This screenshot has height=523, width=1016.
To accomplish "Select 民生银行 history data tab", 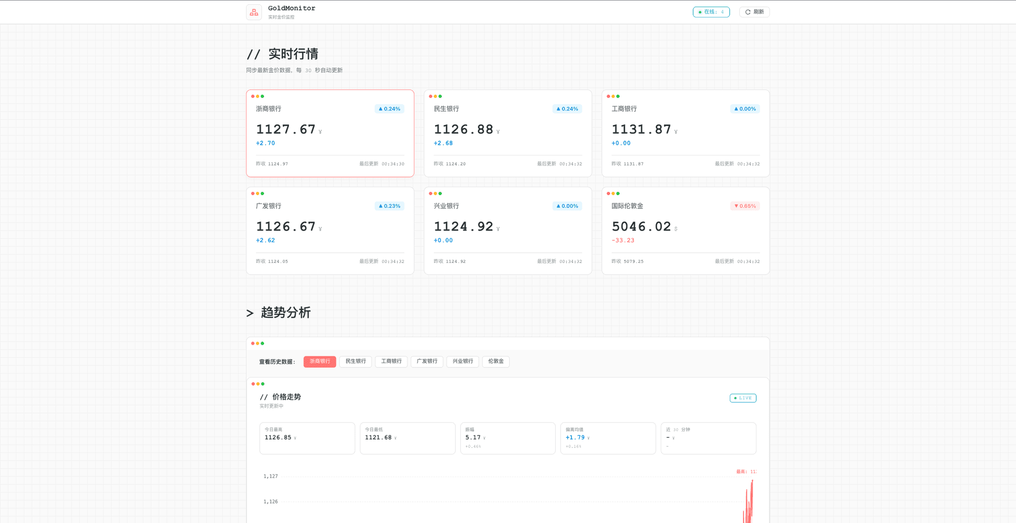I will [356, 362].
